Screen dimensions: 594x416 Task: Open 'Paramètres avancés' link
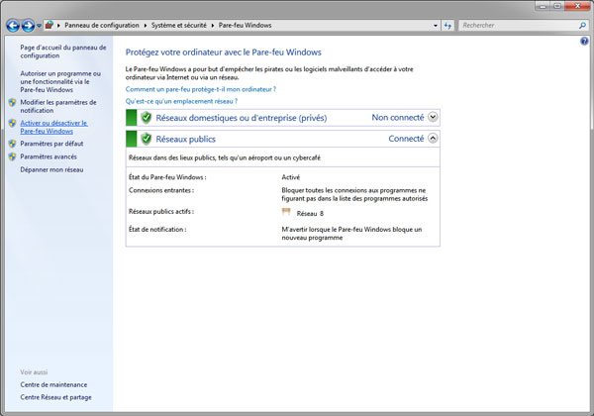tap(49, 156)
